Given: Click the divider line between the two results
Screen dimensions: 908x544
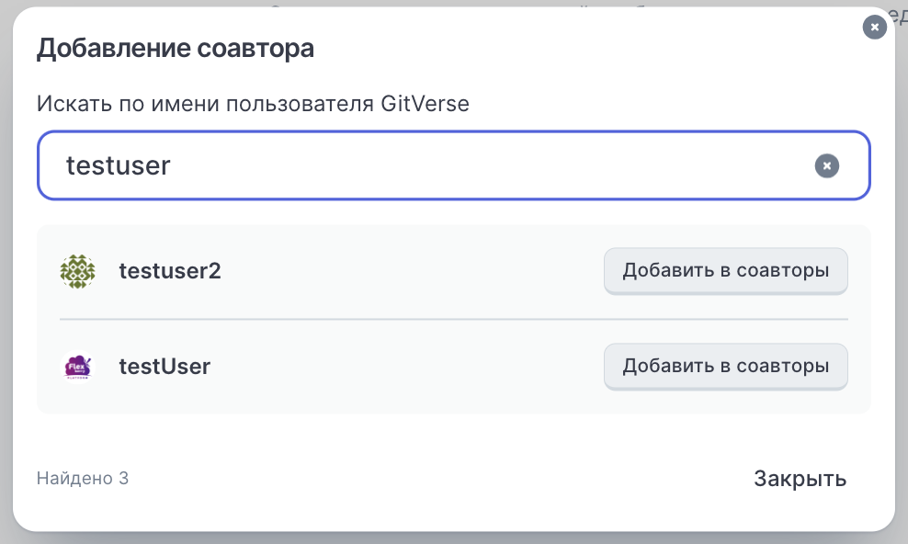Looking at the screenshot, I should tap(453, 319).
